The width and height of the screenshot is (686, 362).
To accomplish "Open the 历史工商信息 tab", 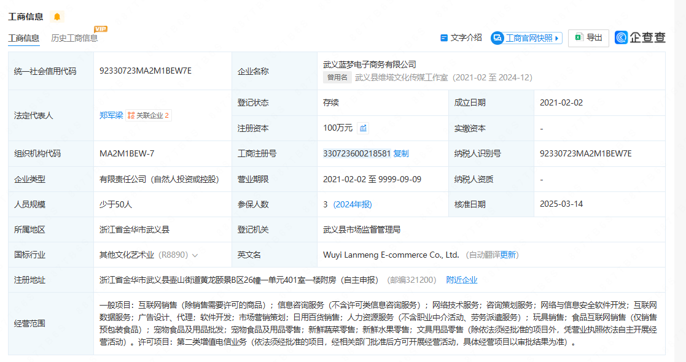I will 74,38.
